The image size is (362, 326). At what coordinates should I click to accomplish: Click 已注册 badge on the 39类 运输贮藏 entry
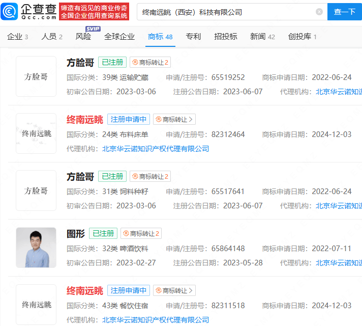112,62
